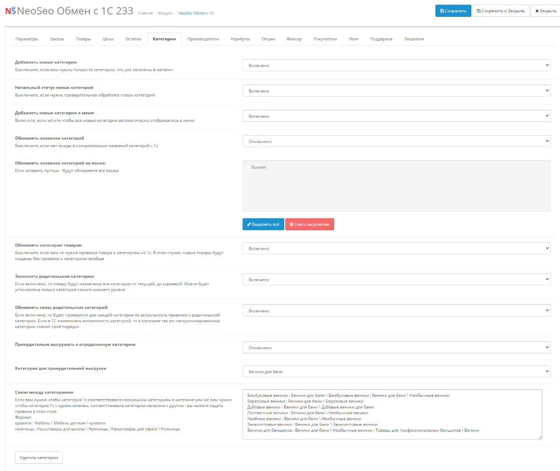Open Принудительно выгружать в определенную категорию dropdown
The width and height of the screenshot is (560, 471).
click(x=396, y=347)
